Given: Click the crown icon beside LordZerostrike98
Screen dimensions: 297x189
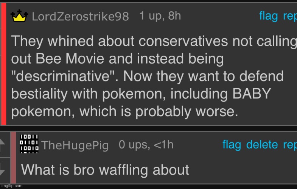Looking at the screenshot, I should point(19,16).
